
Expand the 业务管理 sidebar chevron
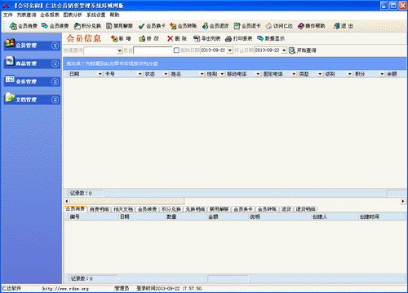coord(55,81)
